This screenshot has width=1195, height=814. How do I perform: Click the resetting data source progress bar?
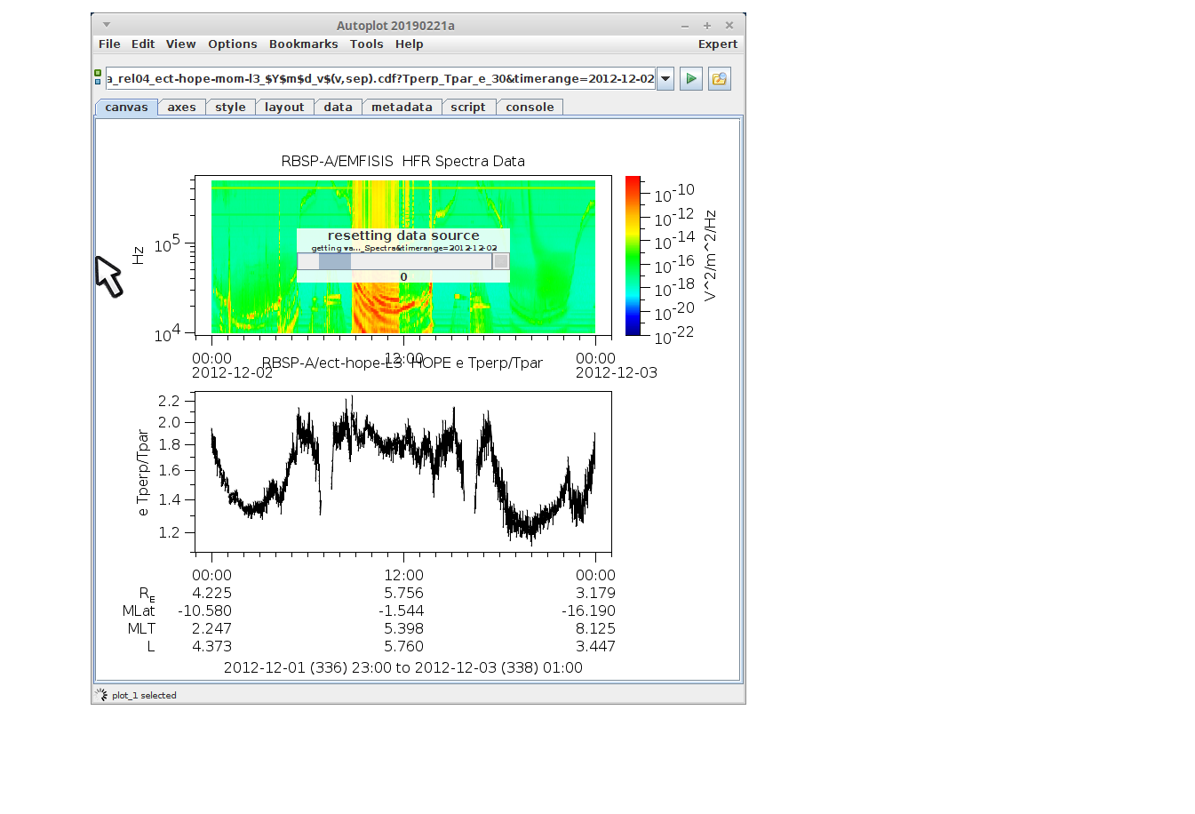(x=394, y=261)
